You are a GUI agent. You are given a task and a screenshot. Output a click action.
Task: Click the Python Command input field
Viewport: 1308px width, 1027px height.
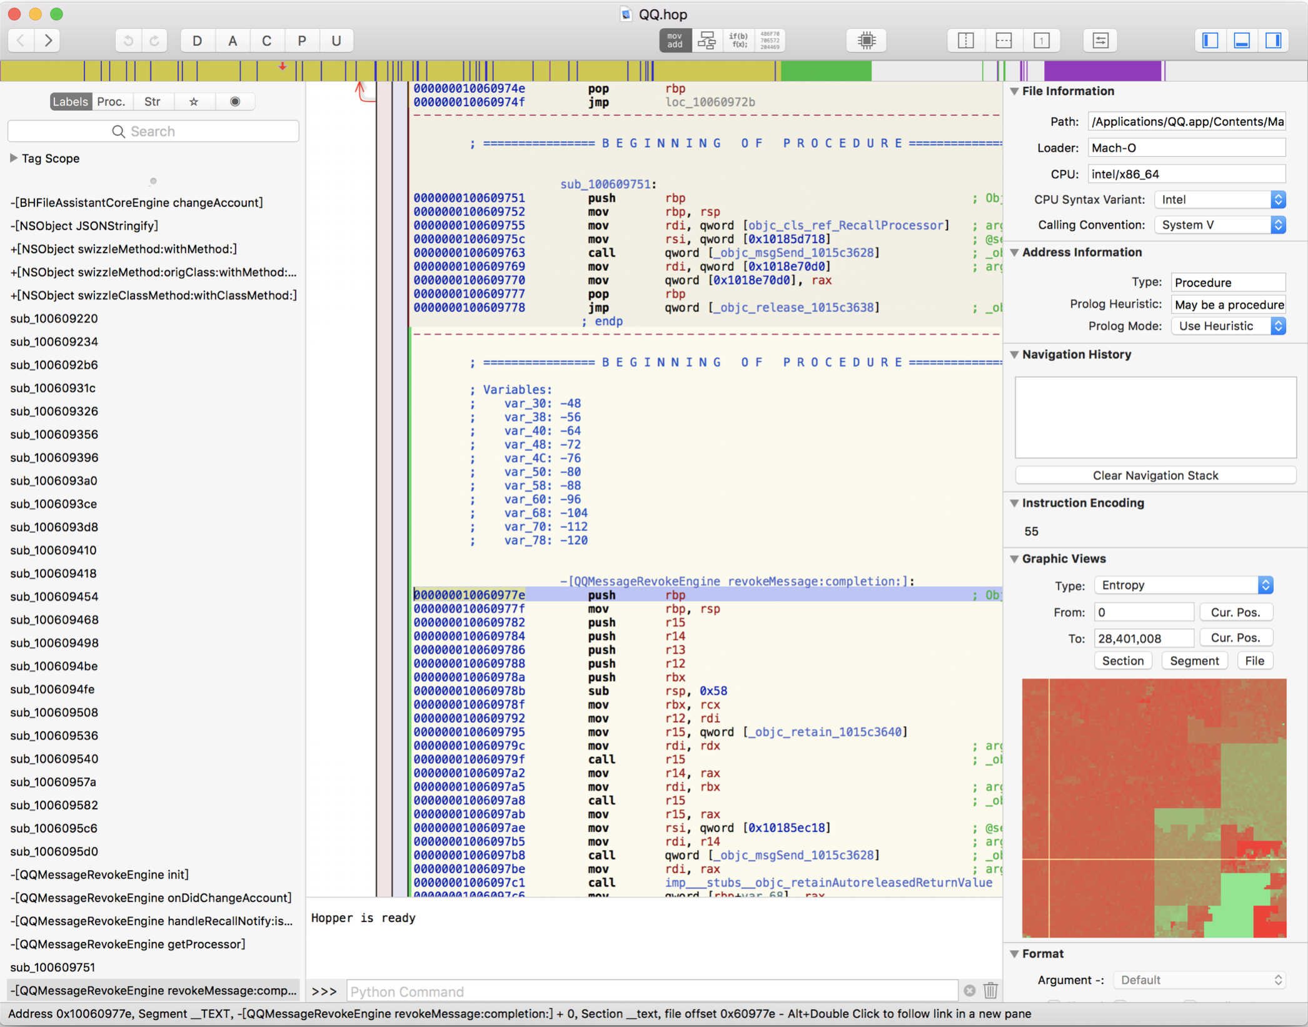point(651,992)
